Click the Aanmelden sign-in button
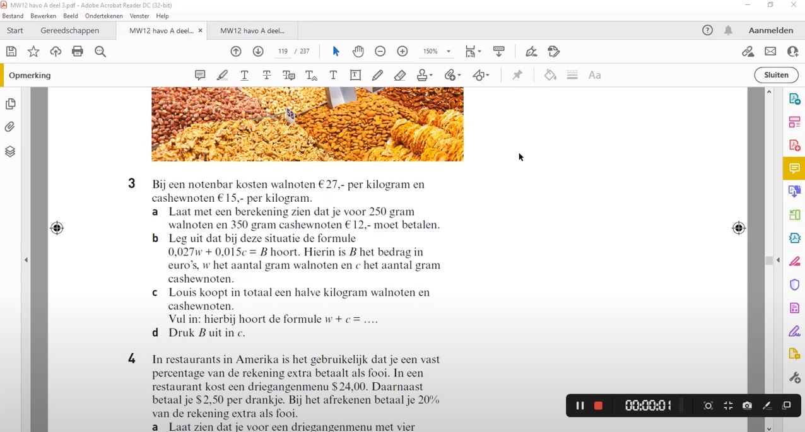This screenshot has height=432, width=805. coord(771,30)
